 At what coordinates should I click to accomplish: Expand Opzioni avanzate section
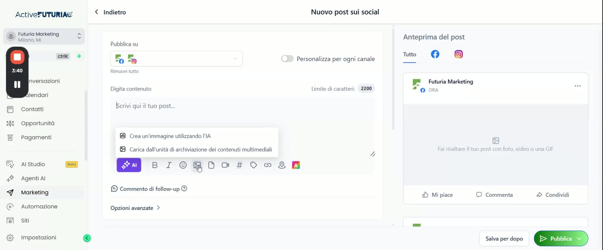coord(135,208)
